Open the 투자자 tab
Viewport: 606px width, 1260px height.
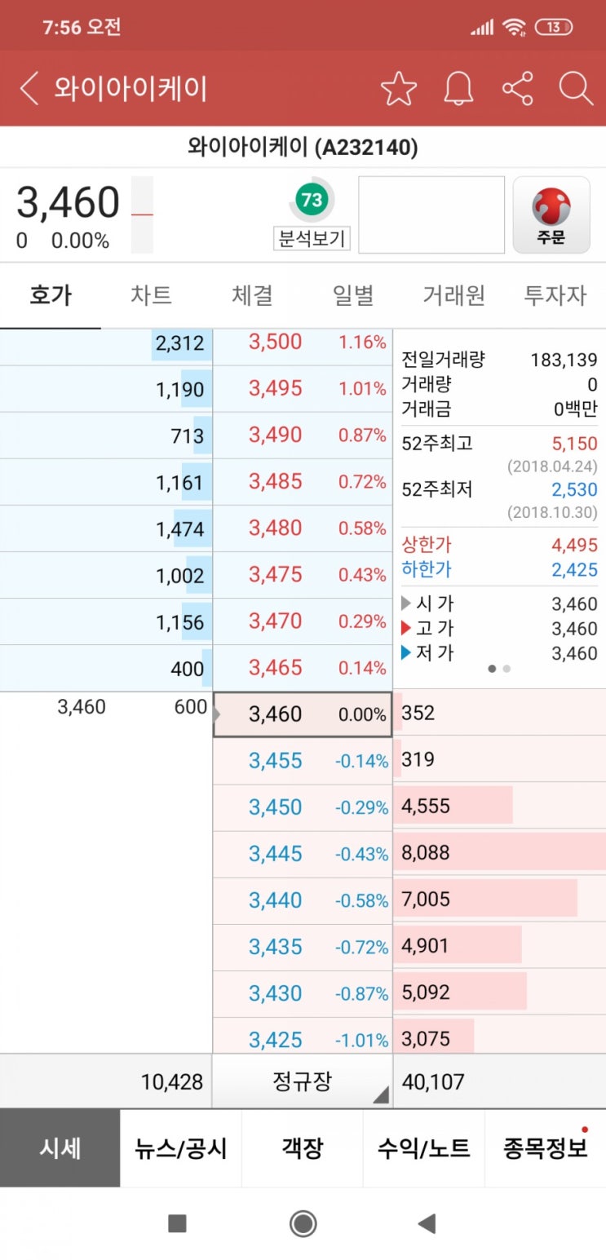point(555,296)
